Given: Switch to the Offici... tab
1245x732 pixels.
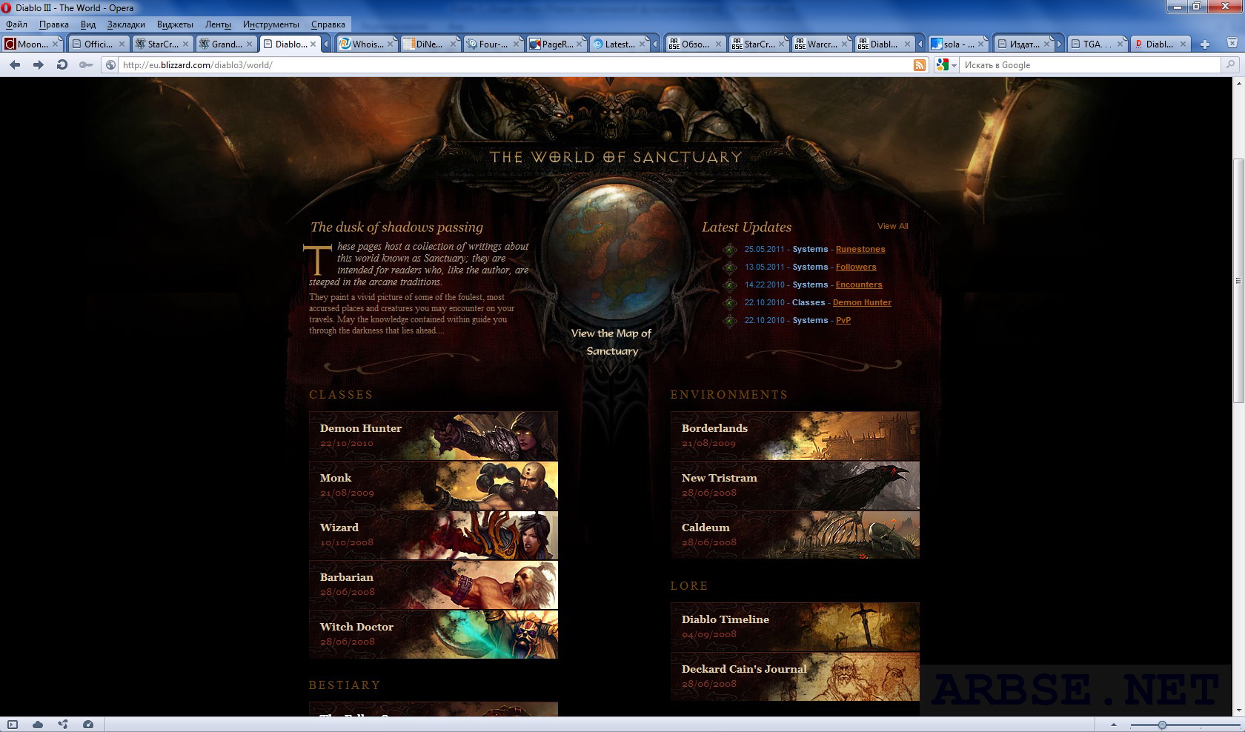Looking at the screenshot, I should pyautogui.click(x=99, y=44).
